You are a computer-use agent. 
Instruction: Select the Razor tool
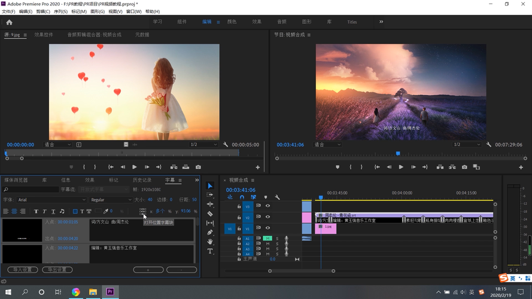(210, 213)
